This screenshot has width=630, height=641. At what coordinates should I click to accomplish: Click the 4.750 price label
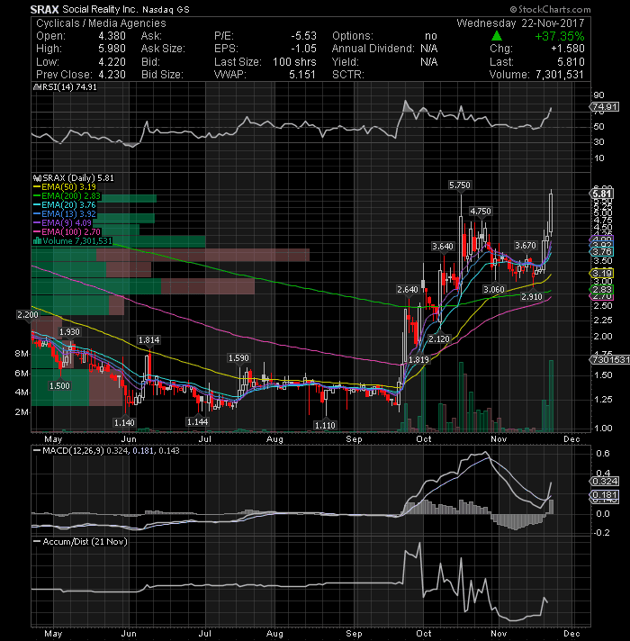pyautogui.click(x=481, y=212)
